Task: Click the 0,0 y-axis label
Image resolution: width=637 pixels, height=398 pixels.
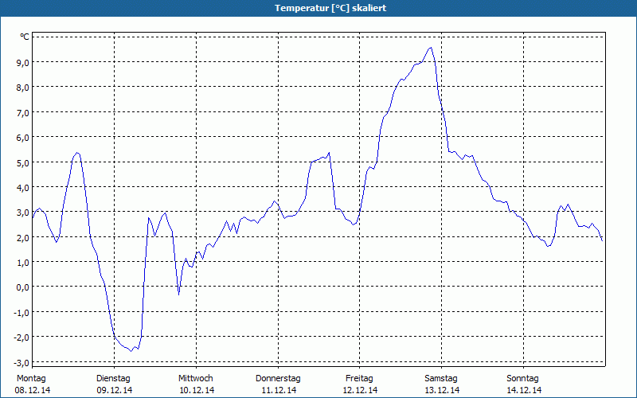Action: click(x=23, y=287)
